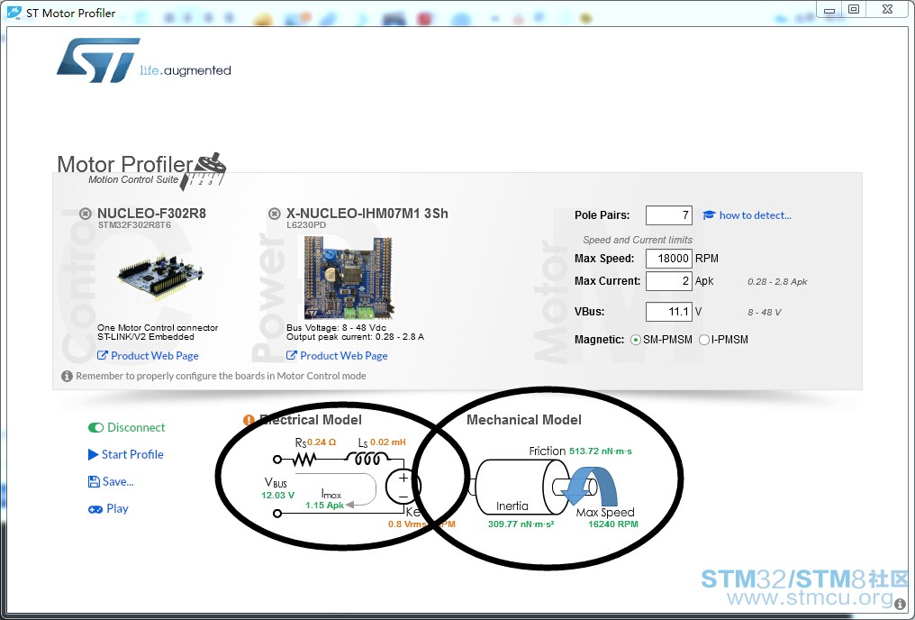Viewport: 915px width, 620px height.
Task: Open the X-NUCLEO-IHM07M1 Product Web Page link
Action: coord(338,356)
